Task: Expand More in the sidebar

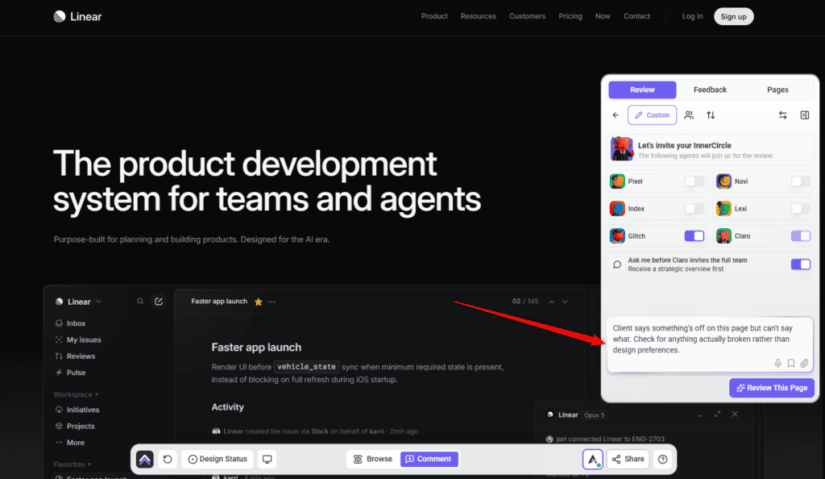Action: [x=69, y=442]
